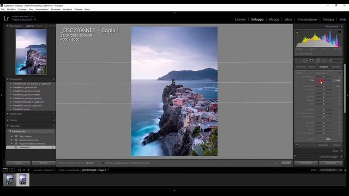
Task: Toggle the filmstrip filter switch
Action: coord(345,170)
